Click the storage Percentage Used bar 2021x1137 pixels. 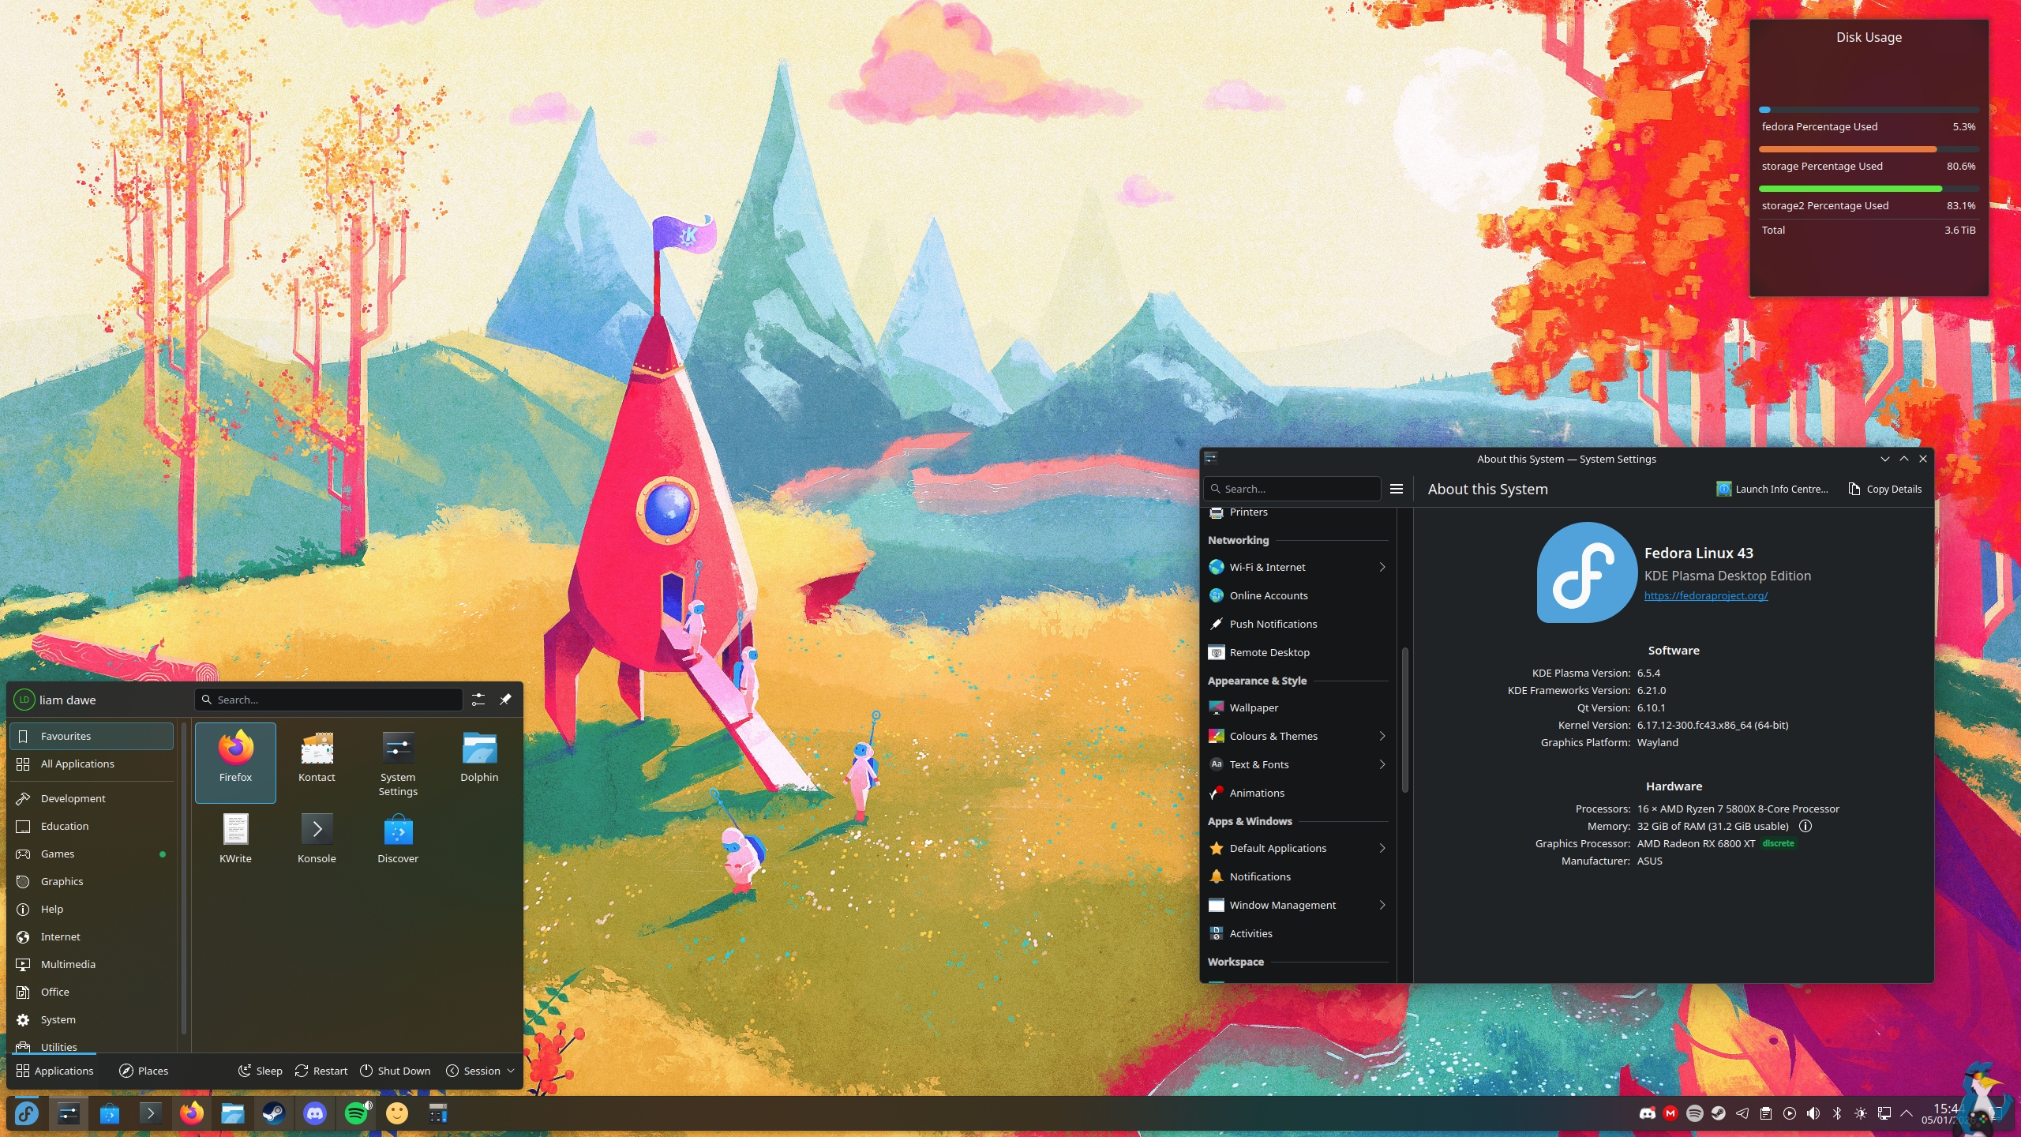[1847, 149]
